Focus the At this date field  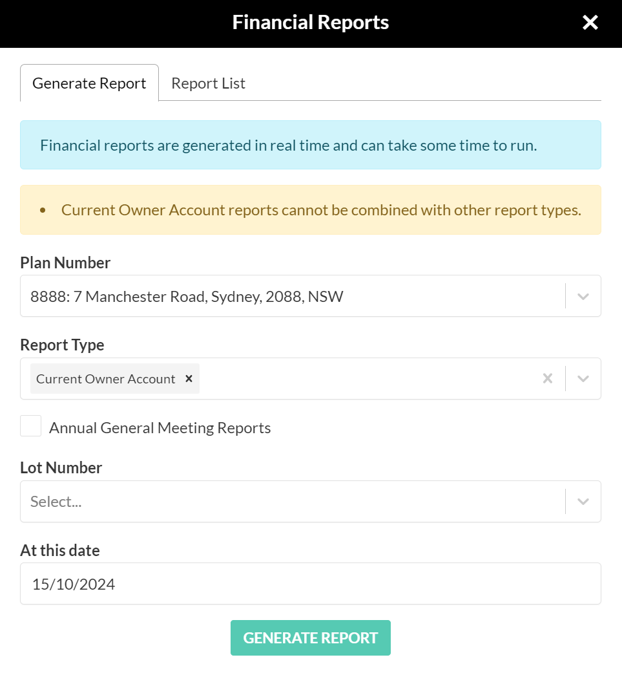pos(311,584)
